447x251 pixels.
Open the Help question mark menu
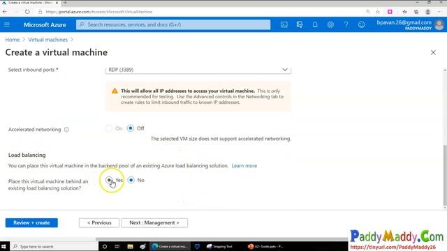[346, 25]
